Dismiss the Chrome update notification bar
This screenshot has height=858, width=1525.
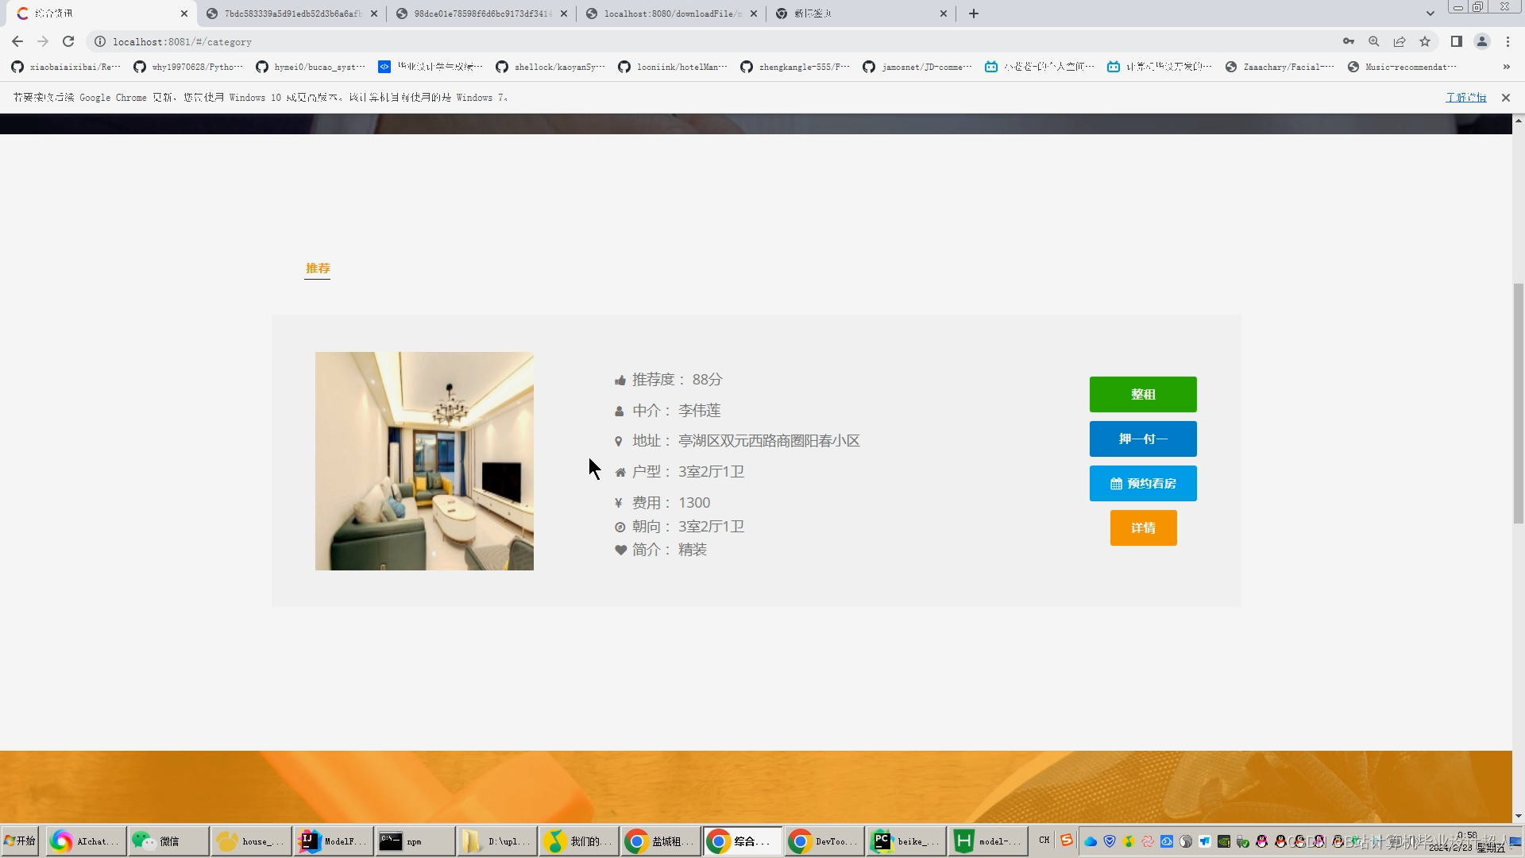coord(1506,98)
